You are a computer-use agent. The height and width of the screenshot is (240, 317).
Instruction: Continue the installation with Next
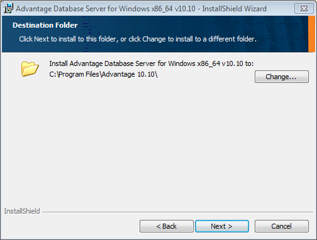click(x=222, y=226)
